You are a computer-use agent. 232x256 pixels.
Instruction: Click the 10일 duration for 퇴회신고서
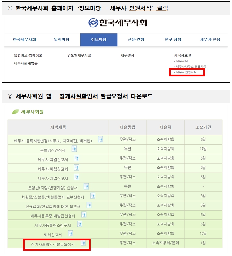coord(203,233)
